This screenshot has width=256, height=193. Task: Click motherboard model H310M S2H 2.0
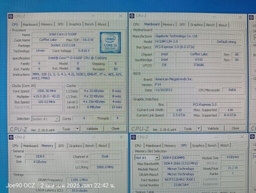pyautogui.click(x=182, y=41)
